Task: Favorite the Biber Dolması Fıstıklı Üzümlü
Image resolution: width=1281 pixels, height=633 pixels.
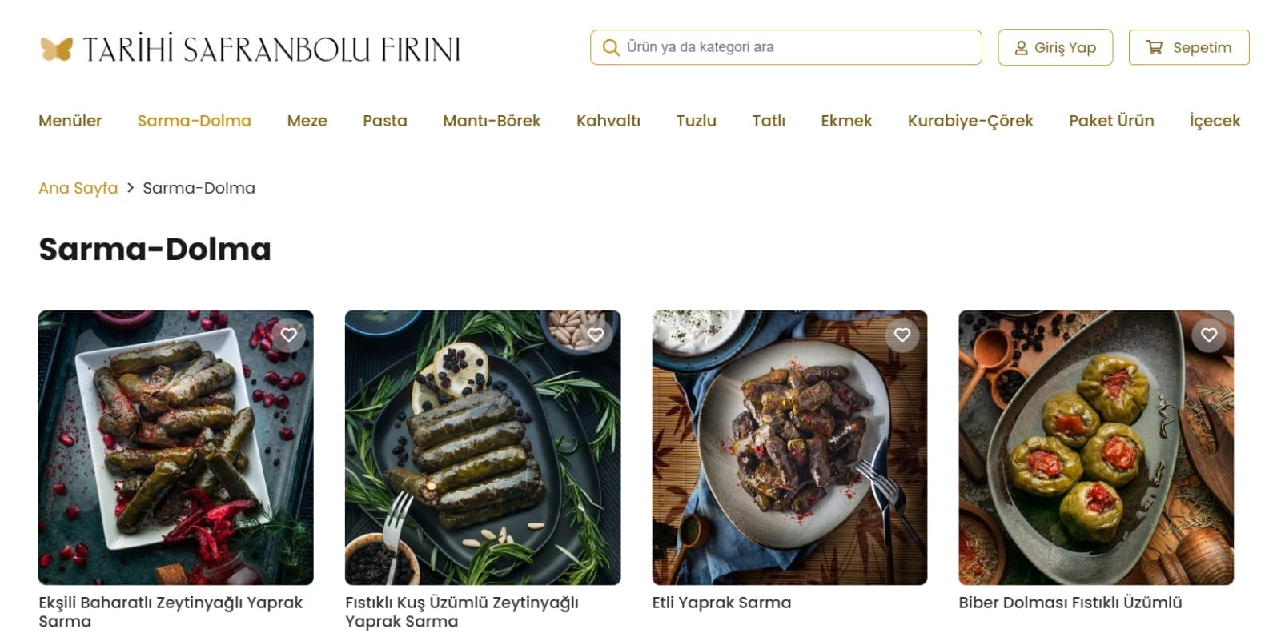Action: (x=1209, y=335)
